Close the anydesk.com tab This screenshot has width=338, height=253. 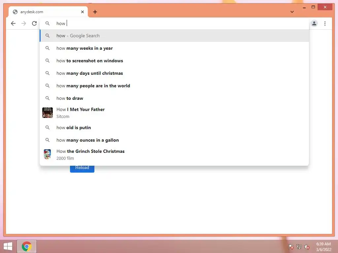82,12
